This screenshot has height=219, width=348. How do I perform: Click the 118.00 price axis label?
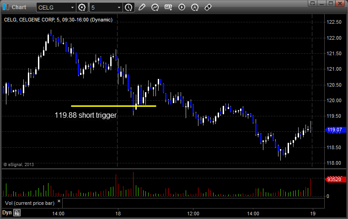coord(334,163)
